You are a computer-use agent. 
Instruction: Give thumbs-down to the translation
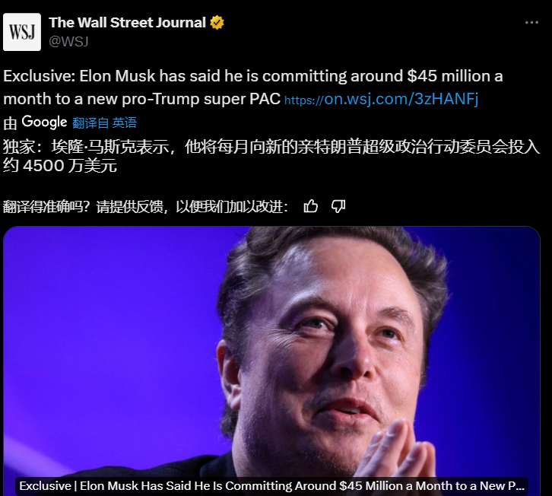click(338, 206)
